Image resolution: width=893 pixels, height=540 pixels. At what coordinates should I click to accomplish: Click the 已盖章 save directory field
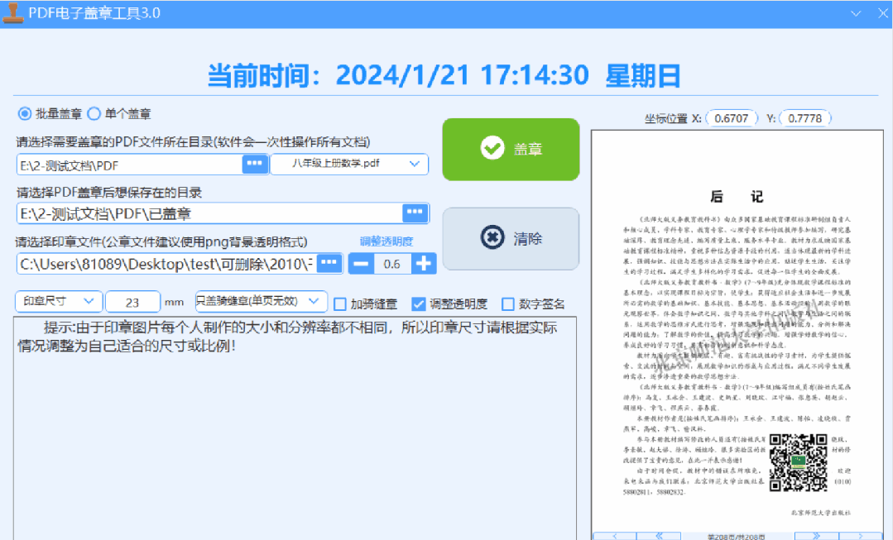coord(209,213)
